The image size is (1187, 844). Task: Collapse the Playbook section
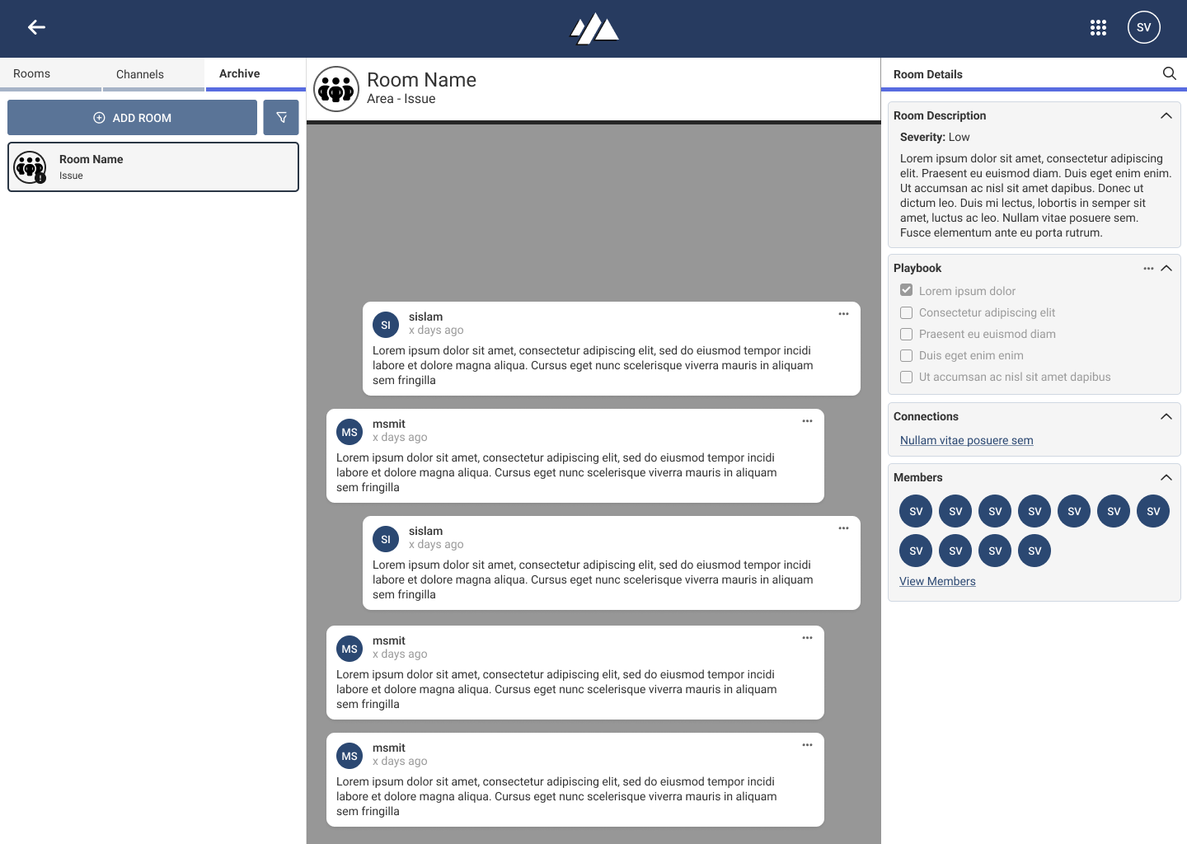coord(1166,268)
